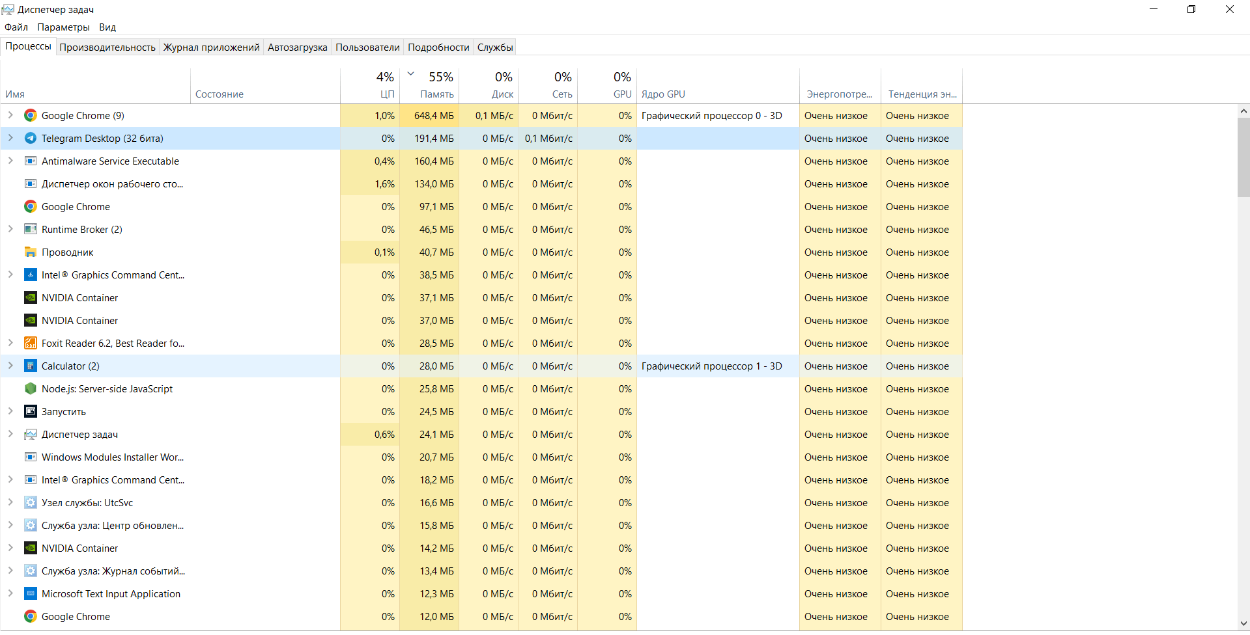Click the Google Chrome (9) process icon
1250x635 pixels.
click(x=30, y=116)
